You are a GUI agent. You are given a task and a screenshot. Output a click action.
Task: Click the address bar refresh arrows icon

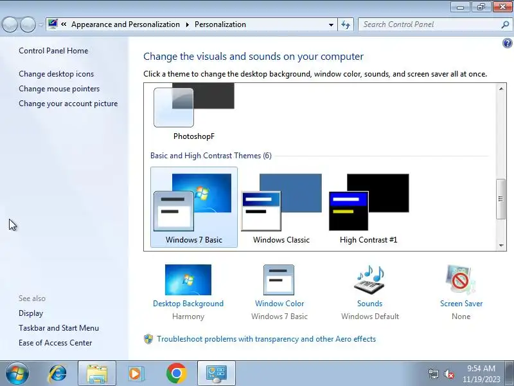(x=346, y=24)
